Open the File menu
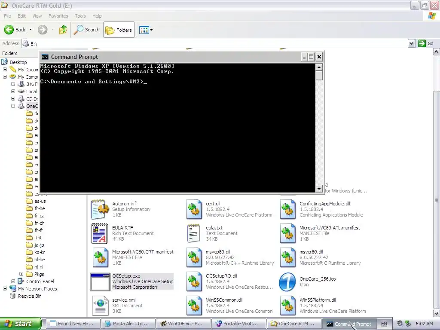Screen dimensions: 440x330 (x=7, y=16)
